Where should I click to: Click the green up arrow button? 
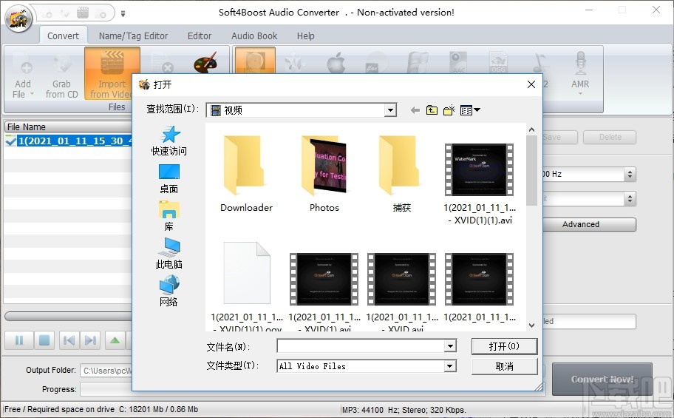pos(115,340)
